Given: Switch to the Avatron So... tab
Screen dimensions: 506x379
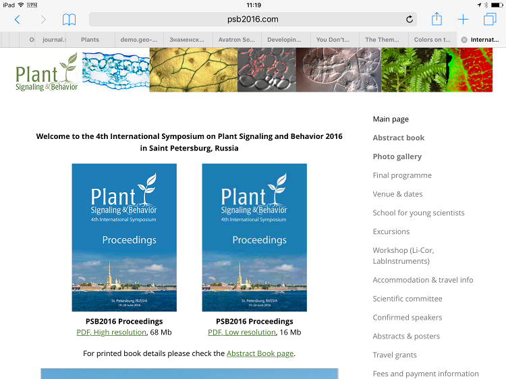Looking at the screenshot, I should pos(237,40).
